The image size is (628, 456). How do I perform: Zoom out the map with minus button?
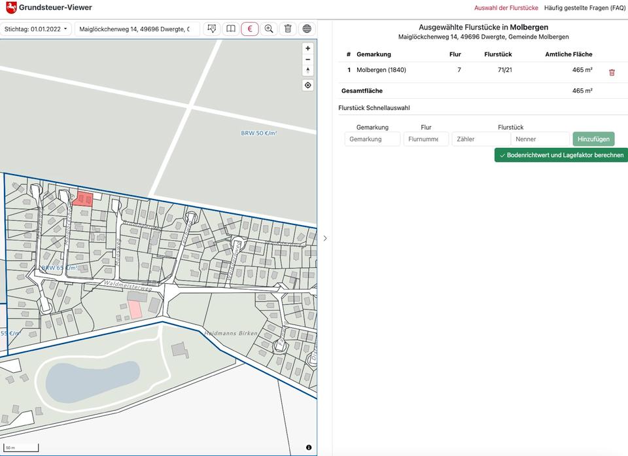[308, 60]
